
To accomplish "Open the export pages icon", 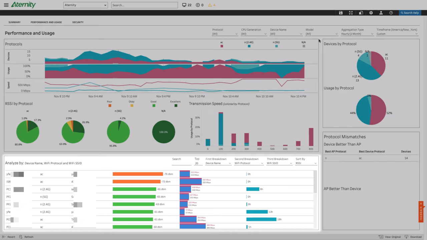I will coord(361,13).
